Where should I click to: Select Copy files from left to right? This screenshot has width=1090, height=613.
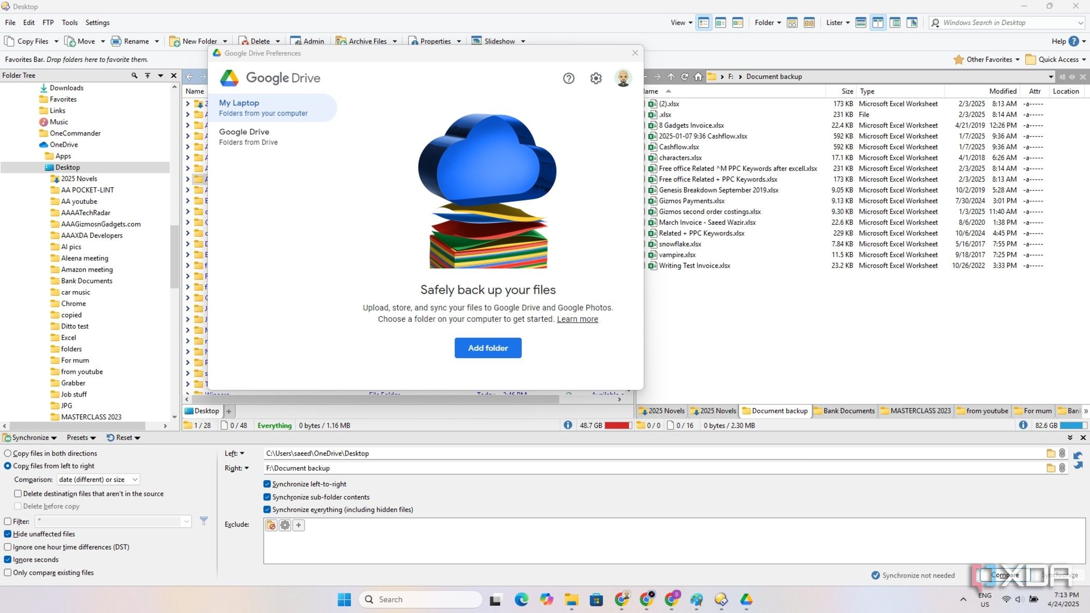click(49, 466)
